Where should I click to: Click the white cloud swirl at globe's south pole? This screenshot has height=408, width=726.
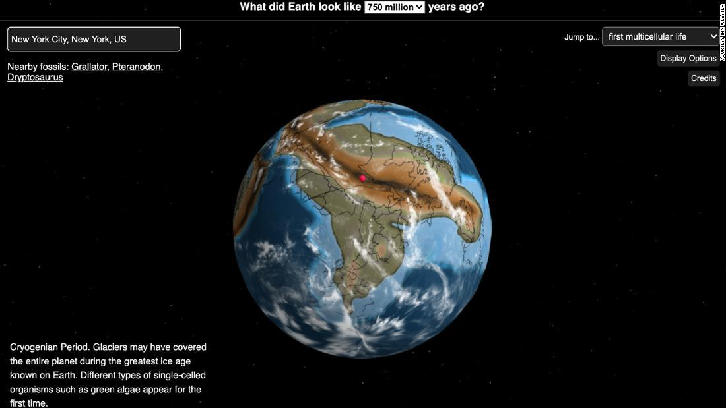tap(362, 339)
